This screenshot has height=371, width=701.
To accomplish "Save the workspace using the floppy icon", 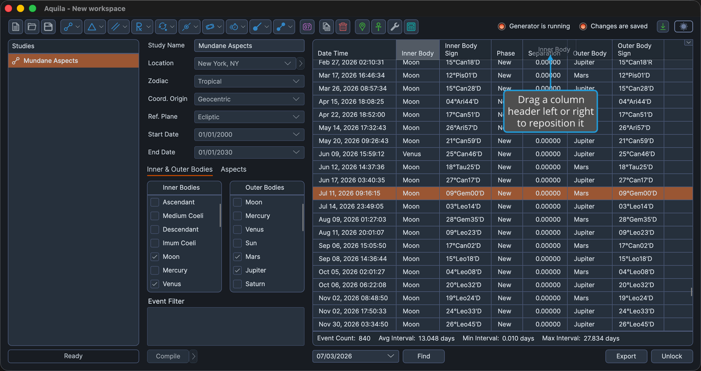I will (x=48, y=27).
